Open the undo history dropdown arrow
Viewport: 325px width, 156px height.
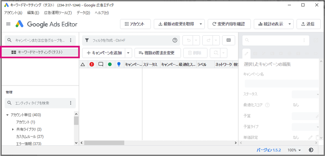click(x=196, y=40)
